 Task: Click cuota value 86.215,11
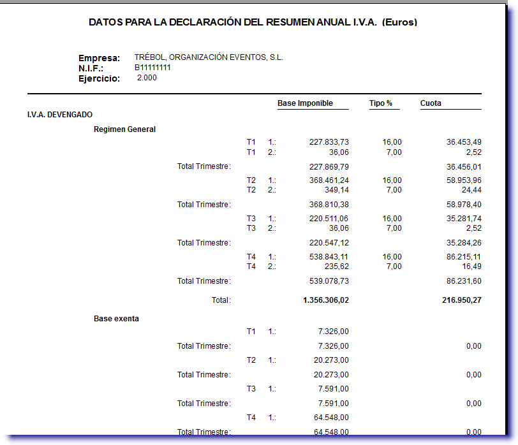pyautogui.click(x=464, y=257)
